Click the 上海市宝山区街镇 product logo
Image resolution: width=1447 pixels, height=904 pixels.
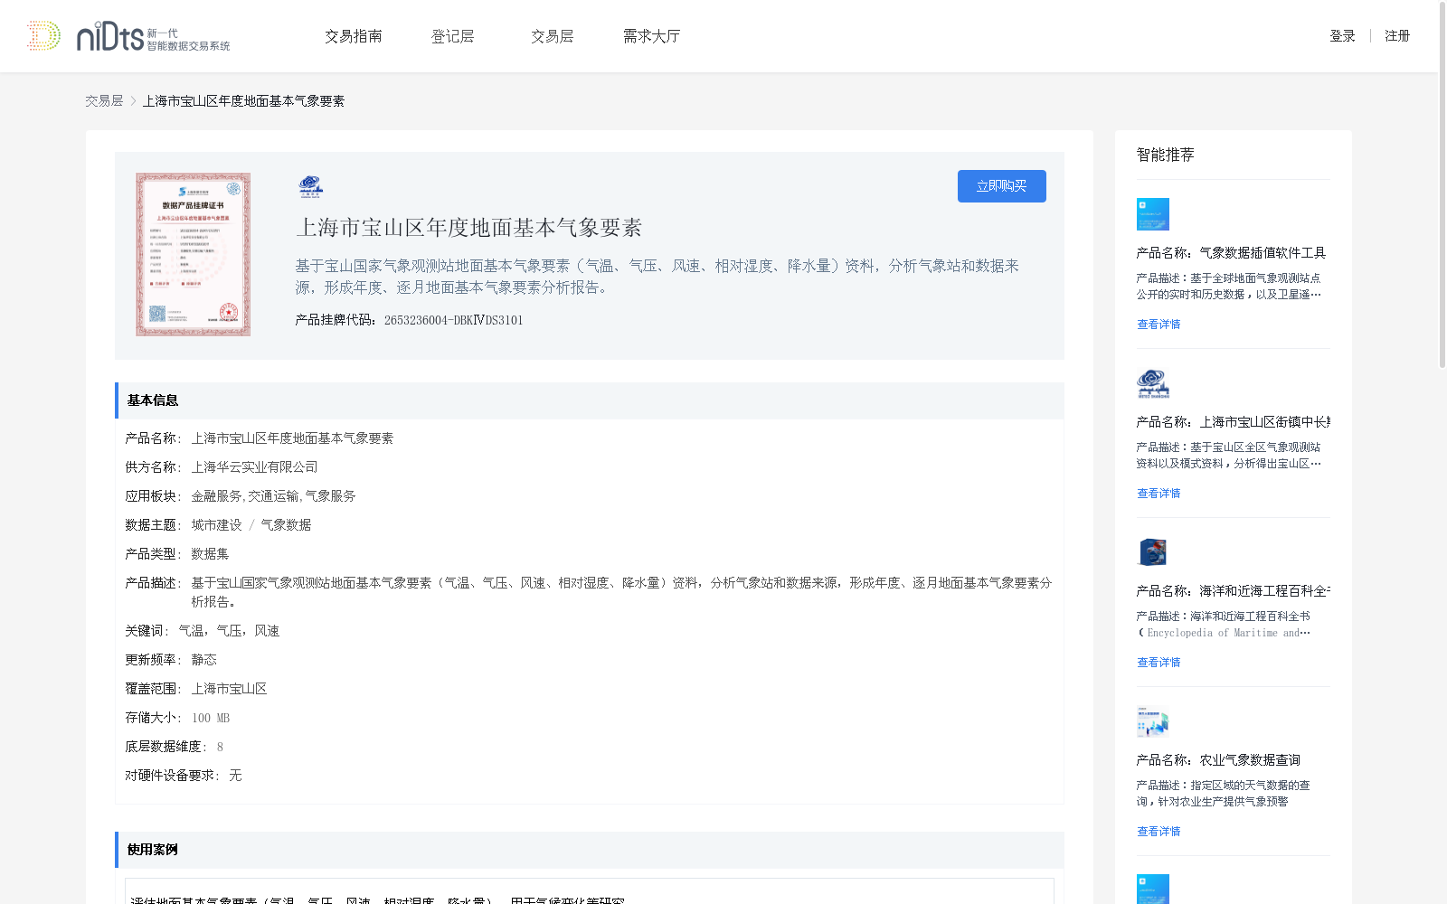1153,383
